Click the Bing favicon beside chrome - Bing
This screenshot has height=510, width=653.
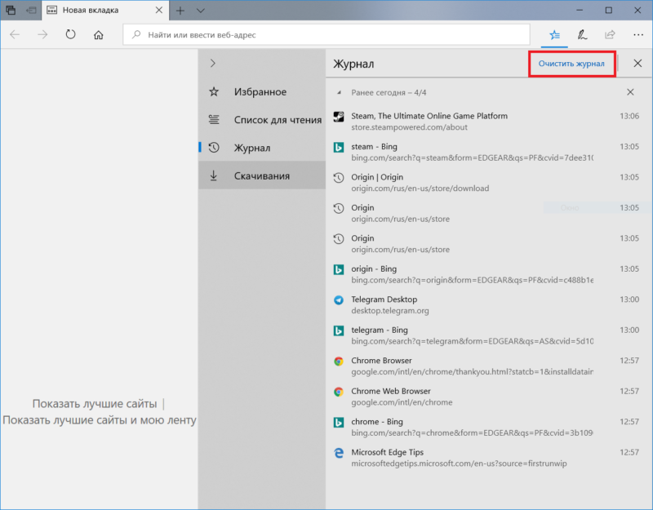click(x=339, y=422)
